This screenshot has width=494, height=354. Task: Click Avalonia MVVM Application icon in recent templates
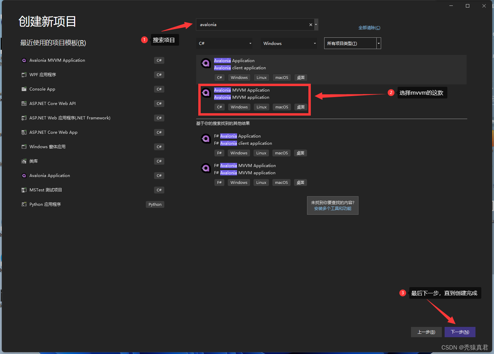pos(24,60)
